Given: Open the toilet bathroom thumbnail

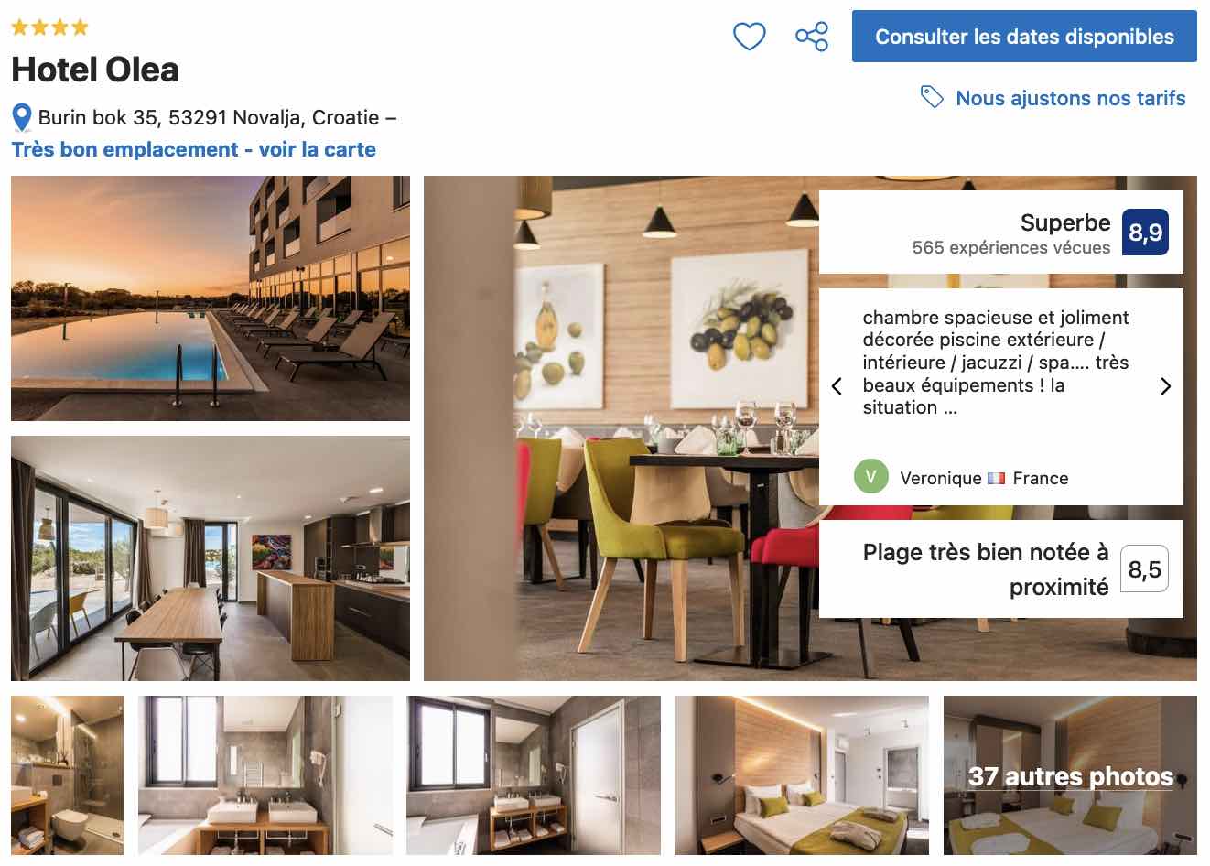Looking at the screenshot, I should tap(67, 775).
